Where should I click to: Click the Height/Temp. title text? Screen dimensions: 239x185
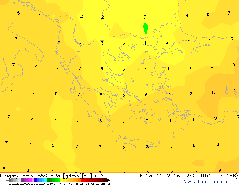tap(17, 176)
